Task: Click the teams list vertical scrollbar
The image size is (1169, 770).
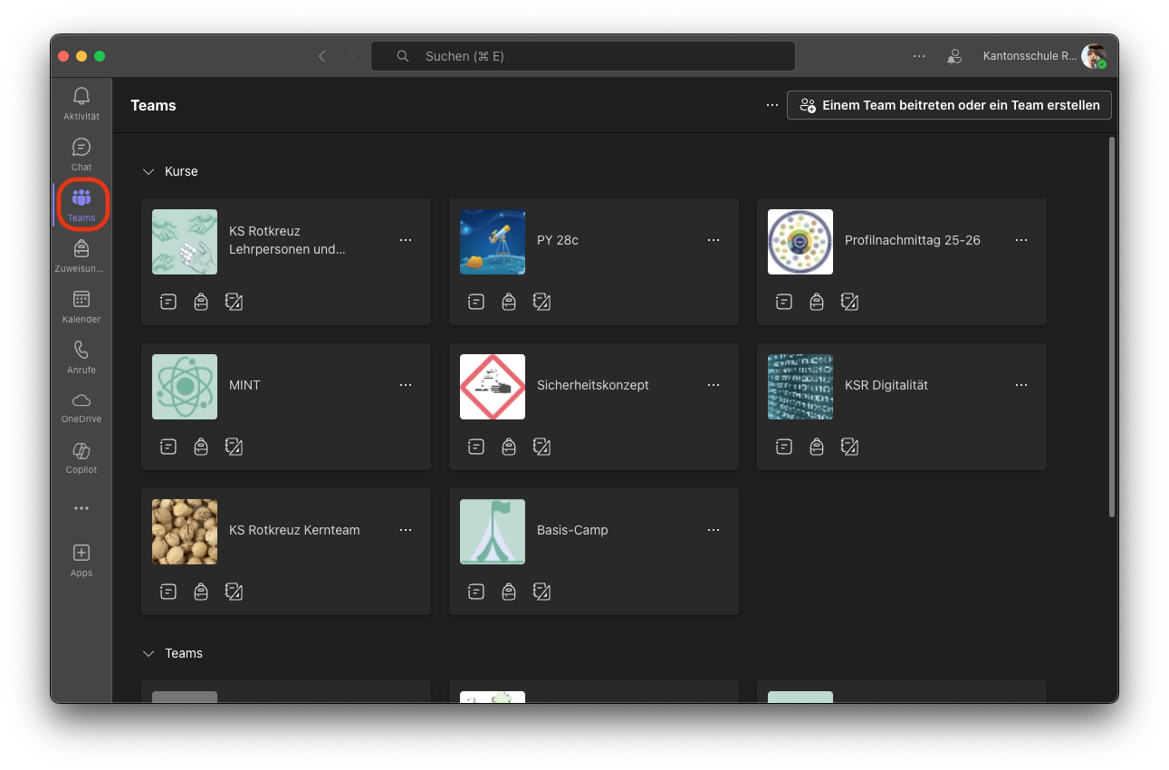Action: [x=1112, y=327]
